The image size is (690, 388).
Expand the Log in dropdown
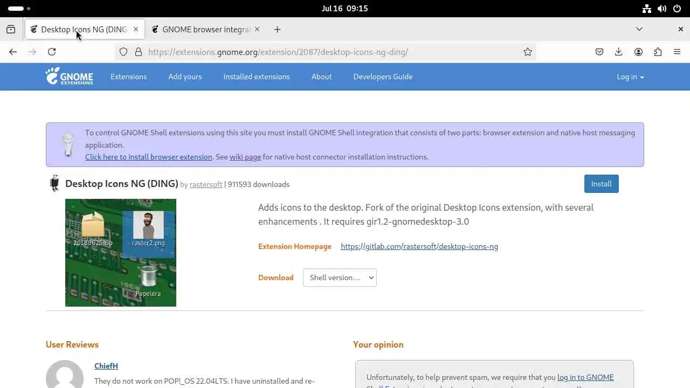[x=630, y=77]
